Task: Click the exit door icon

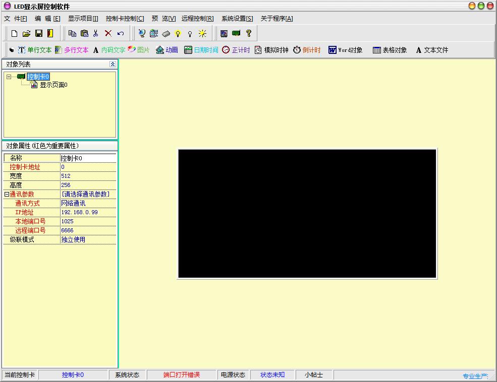Action: pyautogui.click(x=50, y=33)
